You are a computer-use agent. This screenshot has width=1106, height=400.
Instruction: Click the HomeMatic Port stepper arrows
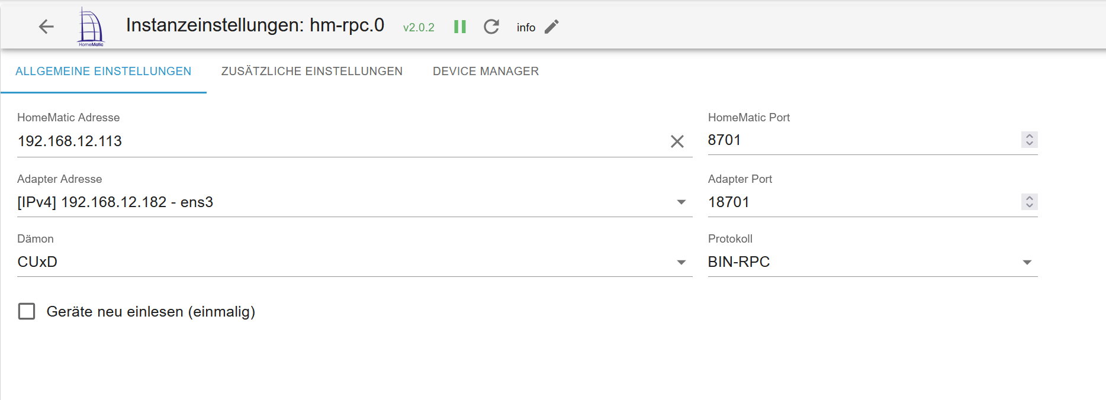1029,140
